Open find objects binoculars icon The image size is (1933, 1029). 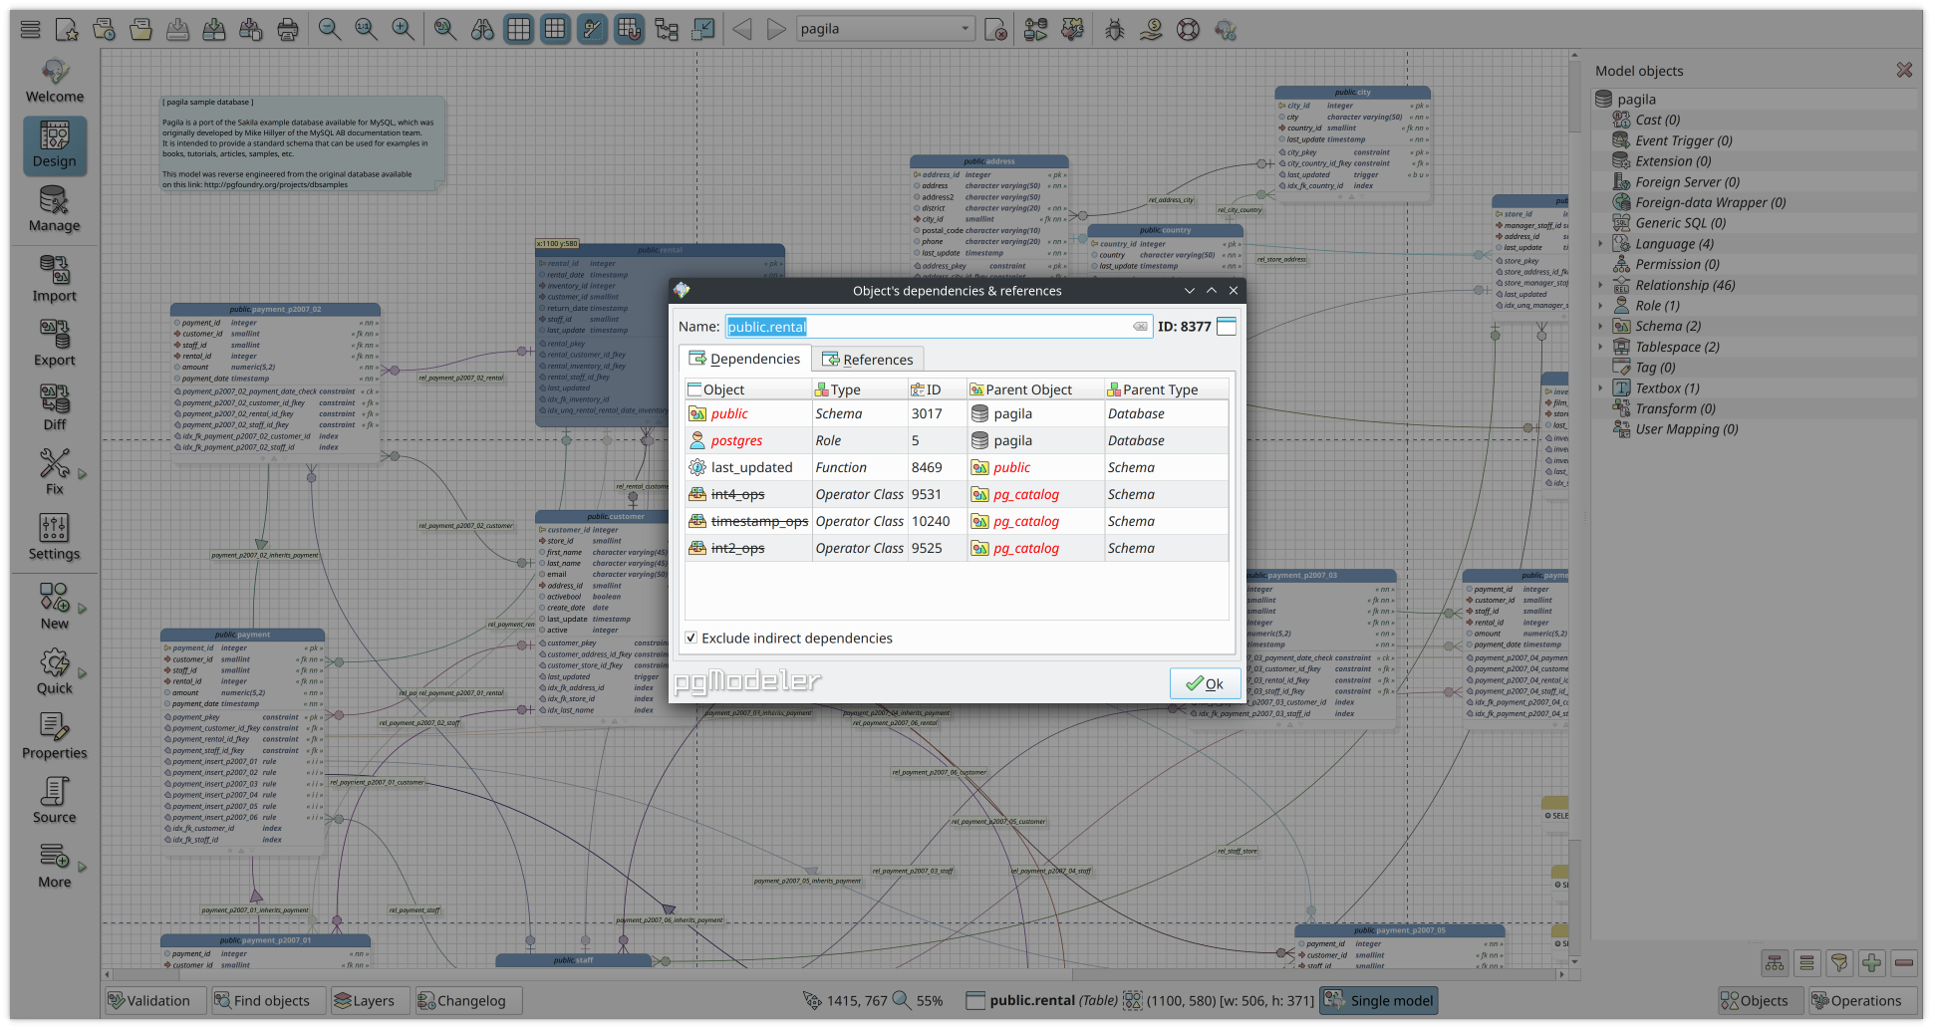point(482,29)
